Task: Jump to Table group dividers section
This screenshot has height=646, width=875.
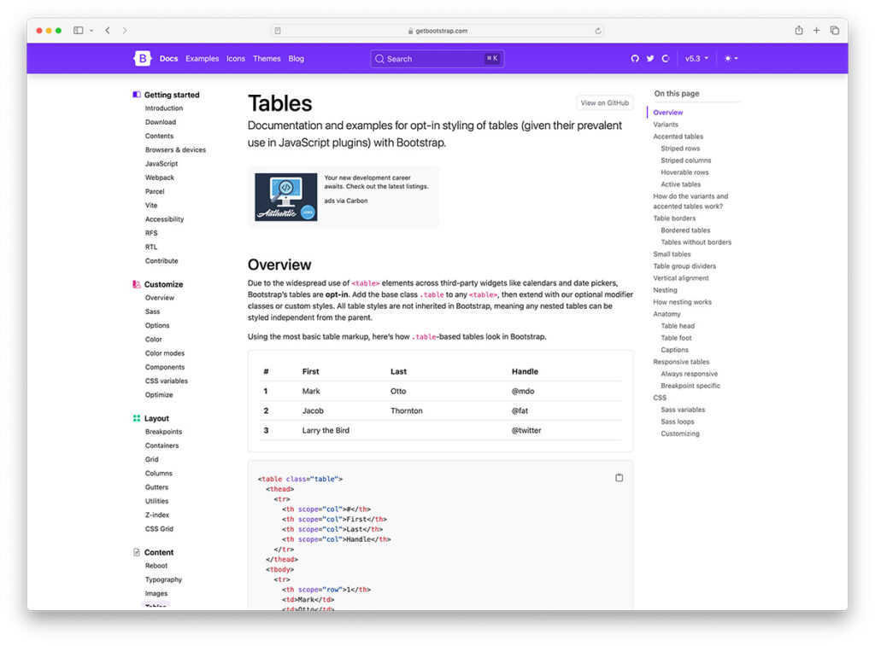Action: coord(684,266)
